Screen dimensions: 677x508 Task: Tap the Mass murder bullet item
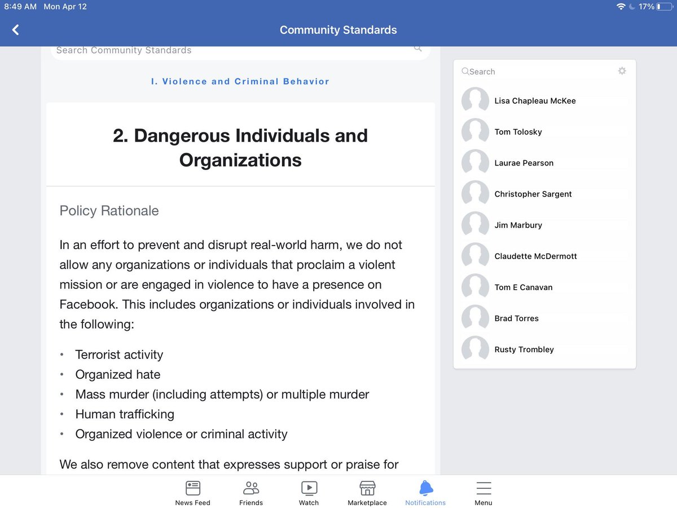(222, 395)
